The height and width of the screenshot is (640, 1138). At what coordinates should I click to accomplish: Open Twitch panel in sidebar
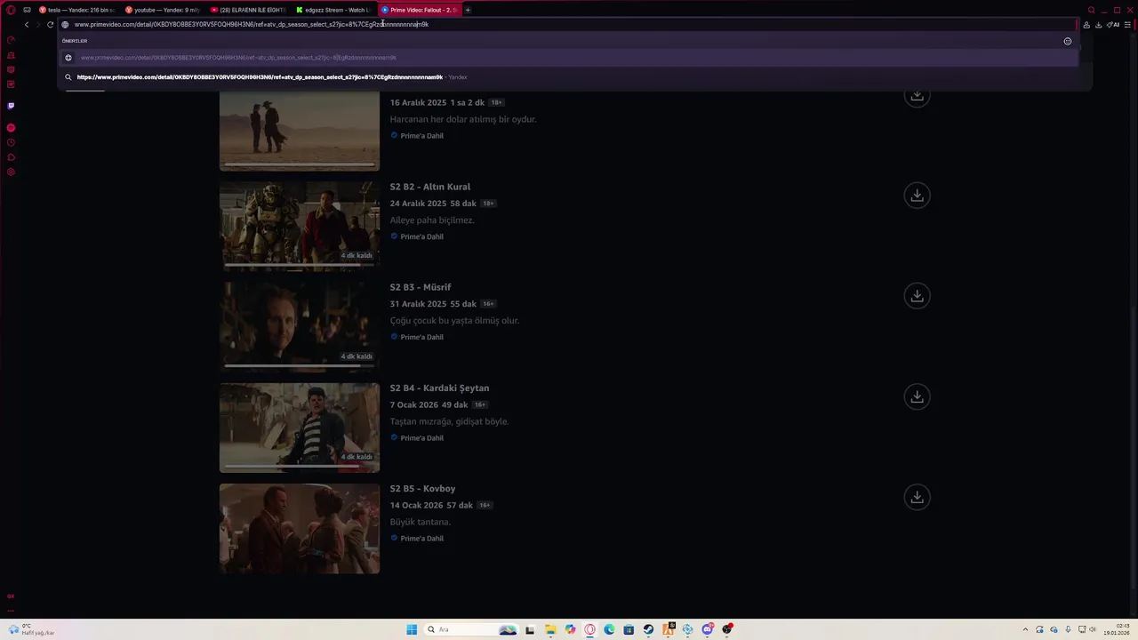(11, 106)
